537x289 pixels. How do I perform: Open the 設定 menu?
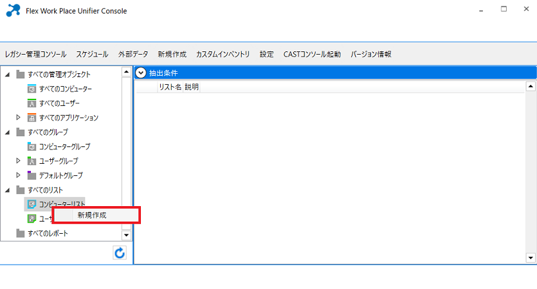[266, 54]
